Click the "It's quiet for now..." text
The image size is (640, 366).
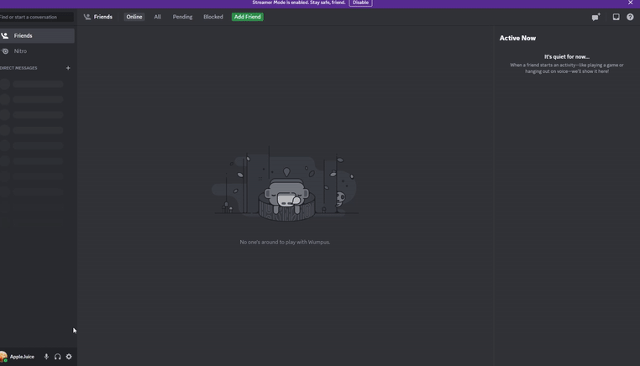point(567,57)
